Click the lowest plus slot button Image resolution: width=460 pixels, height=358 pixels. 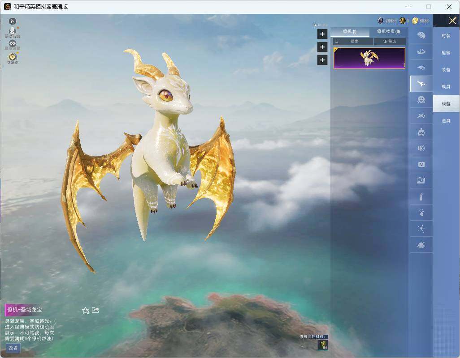(x=322, y=60)
